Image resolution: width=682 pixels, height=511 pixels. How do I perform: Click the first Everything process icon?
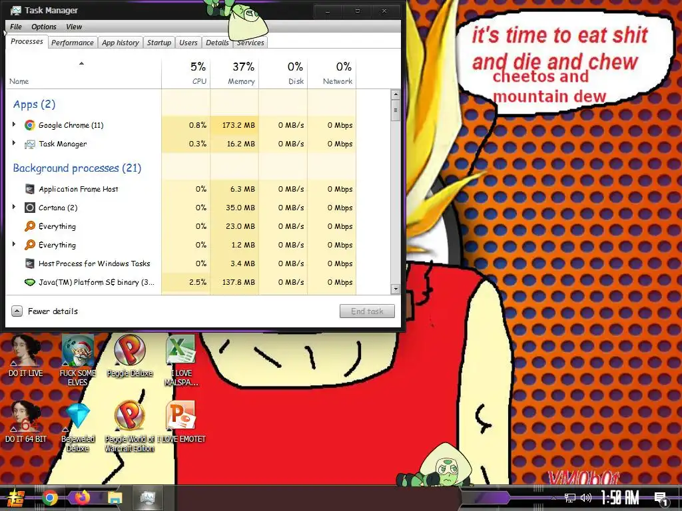(29, 226)
